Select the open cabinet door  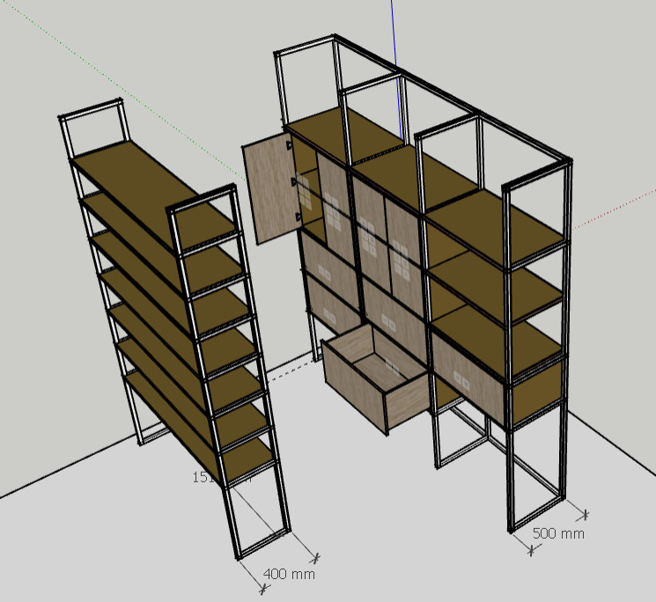pyautogui.click(x=269, y=190)
